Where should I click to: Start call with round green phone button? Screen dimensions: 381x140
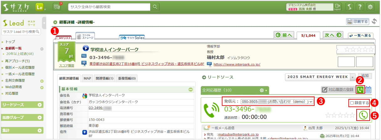[363, 115]
